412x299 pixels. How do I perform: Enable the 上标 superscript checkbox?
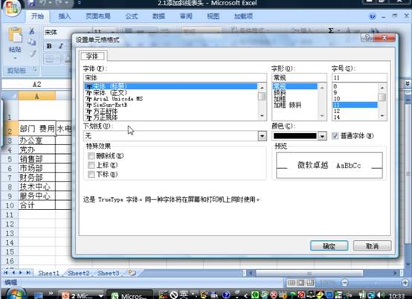(91, 165)
